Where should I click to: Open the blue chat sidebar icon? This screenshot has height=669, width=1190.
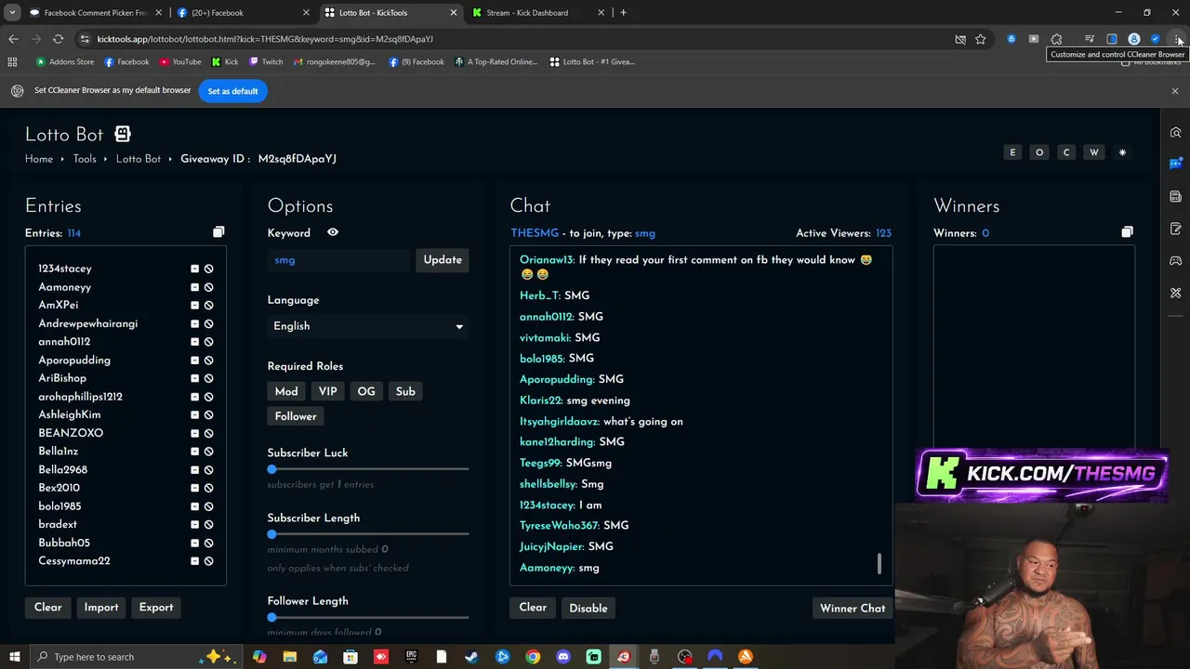1175,164
